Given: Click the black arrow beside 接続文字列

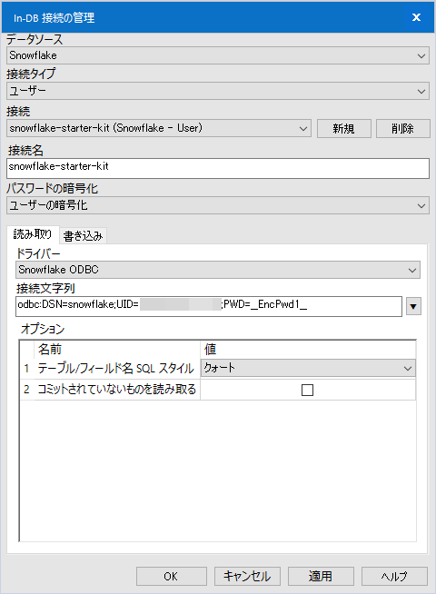Looking at the screenshot, I should (413, 306).
